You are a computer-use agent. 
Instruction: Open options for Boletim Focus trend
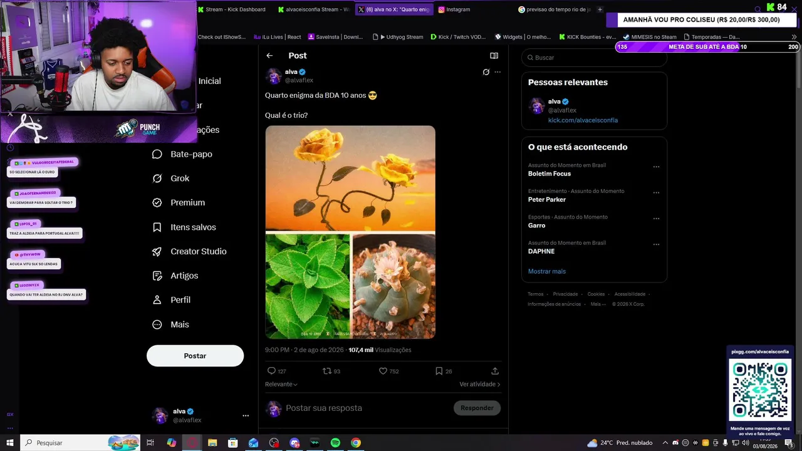tap(656, 167)
